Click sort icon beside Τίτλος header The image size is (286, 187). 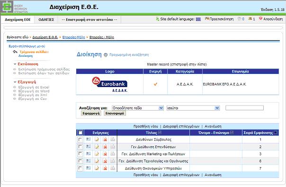[160, 133]
